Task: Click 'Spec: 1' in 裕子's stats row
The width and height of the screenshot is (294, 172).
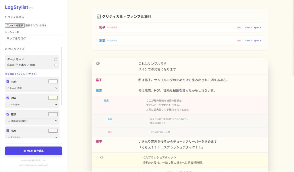Action: coord(257,28)
